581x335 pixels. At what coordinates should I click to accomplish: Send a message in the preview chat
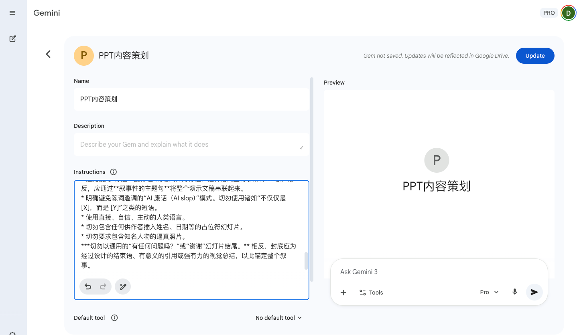pos(534,292)
